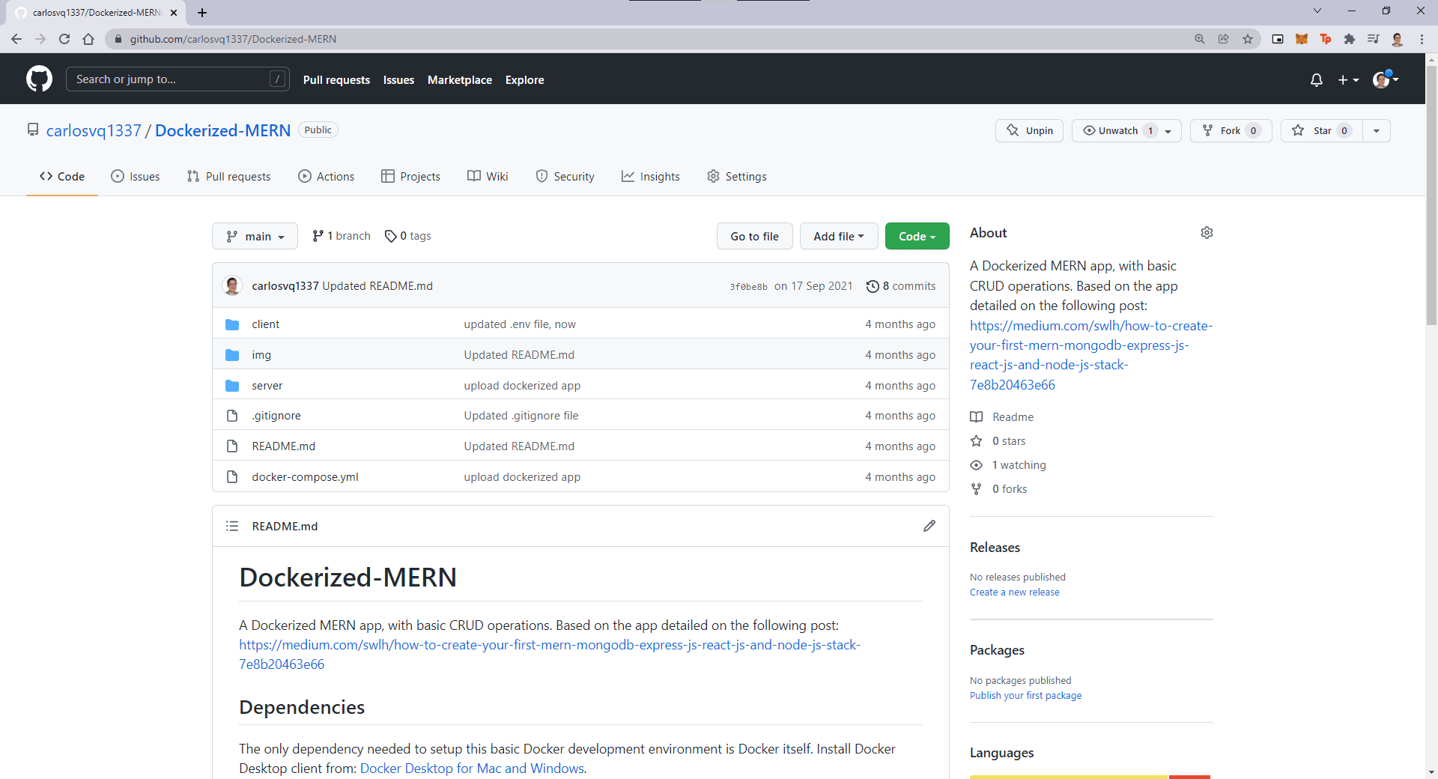
Task: Click the Chrome profile avatar
Action: (1398, 39)
